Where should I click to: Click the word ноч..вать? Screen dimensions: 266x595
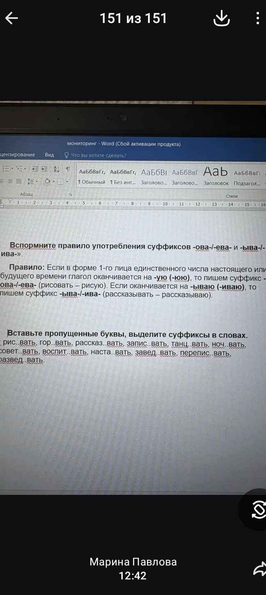(x=229, y=345)
